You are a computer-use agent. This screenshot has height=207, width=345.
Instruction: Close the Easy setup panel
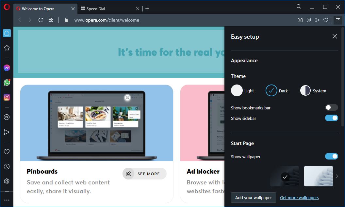335,36
